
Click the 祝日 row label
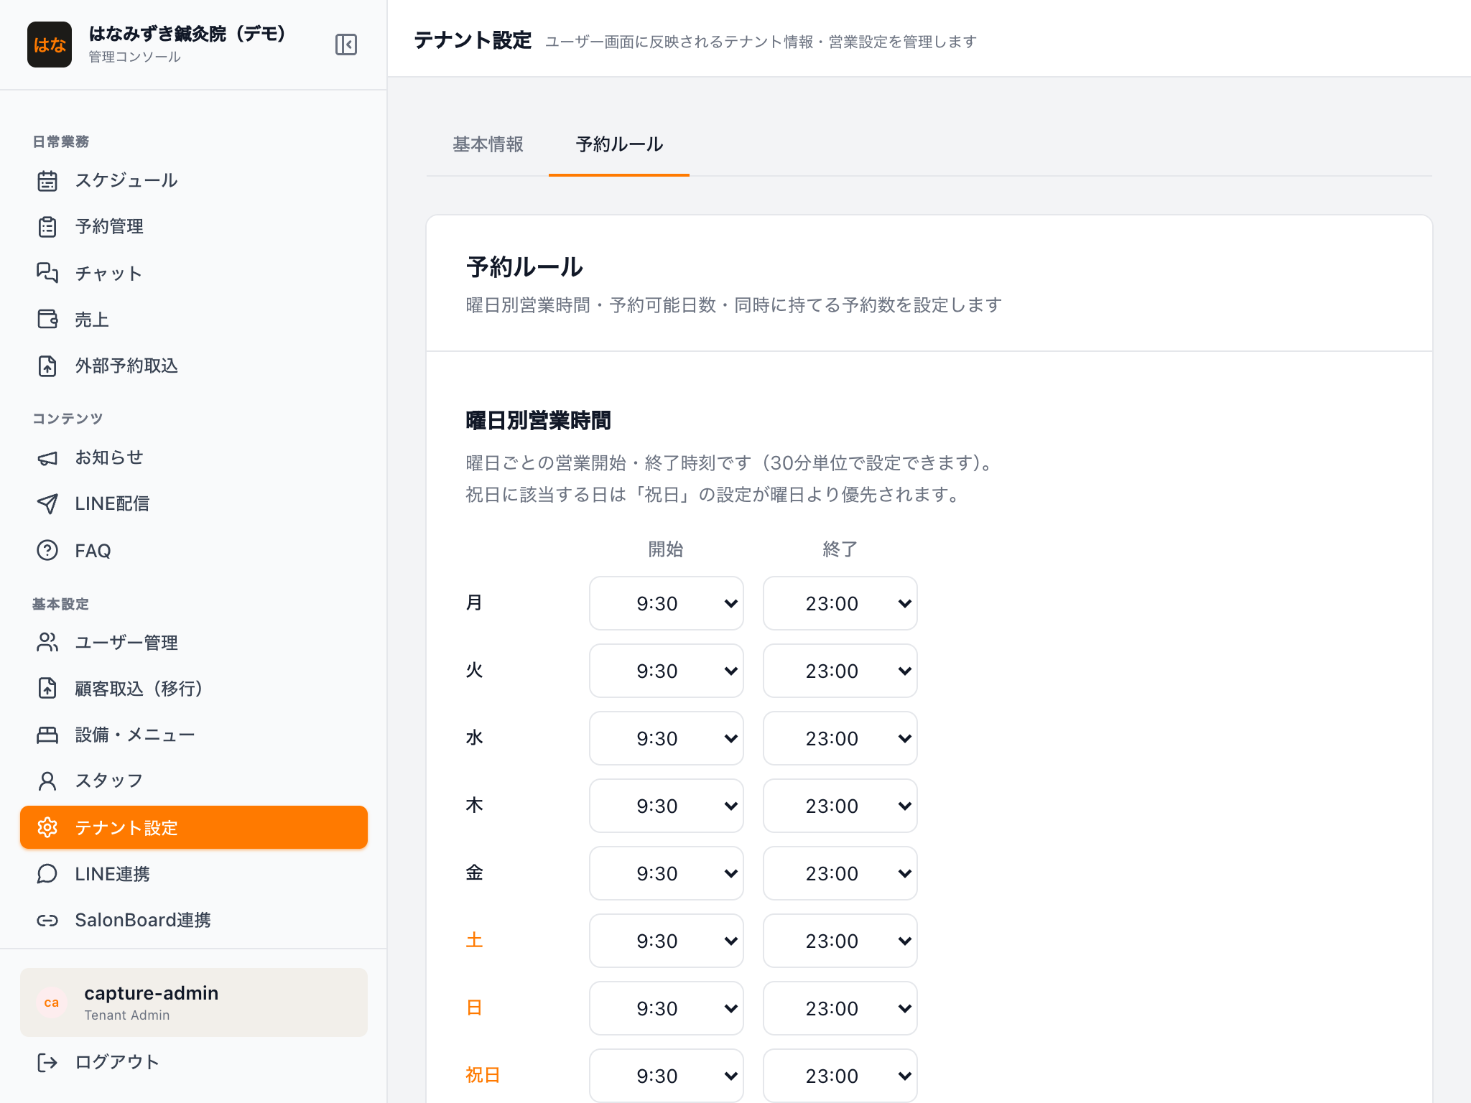pos(483,1075)
